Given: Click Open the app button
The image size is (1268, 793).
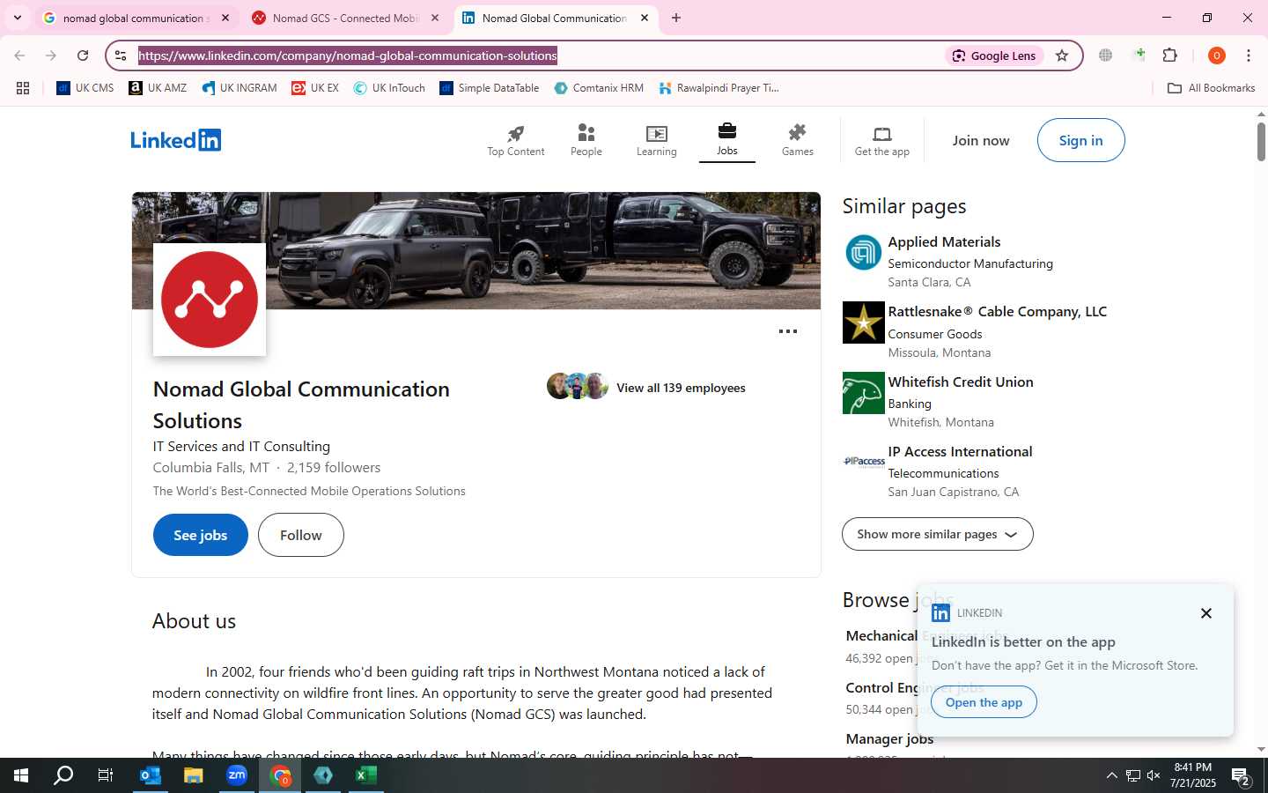Looking at the screenshot, I should [984, 702].
